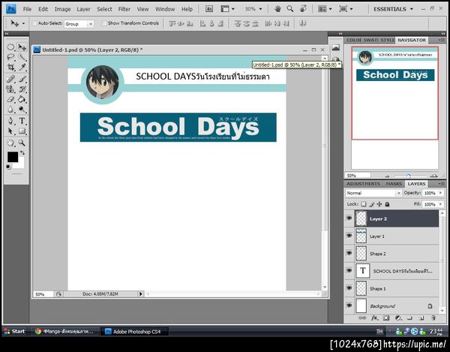Image resolution: width=450 pixels, height=352 pixels.
Task: Switch to the ADJUSTMENTS tab
Action: point(363,184)
